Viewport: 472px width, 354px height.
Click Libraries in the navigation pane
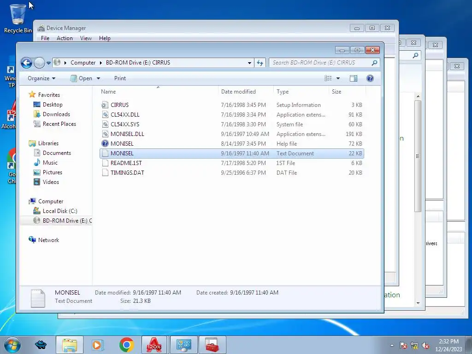point(48,143)
